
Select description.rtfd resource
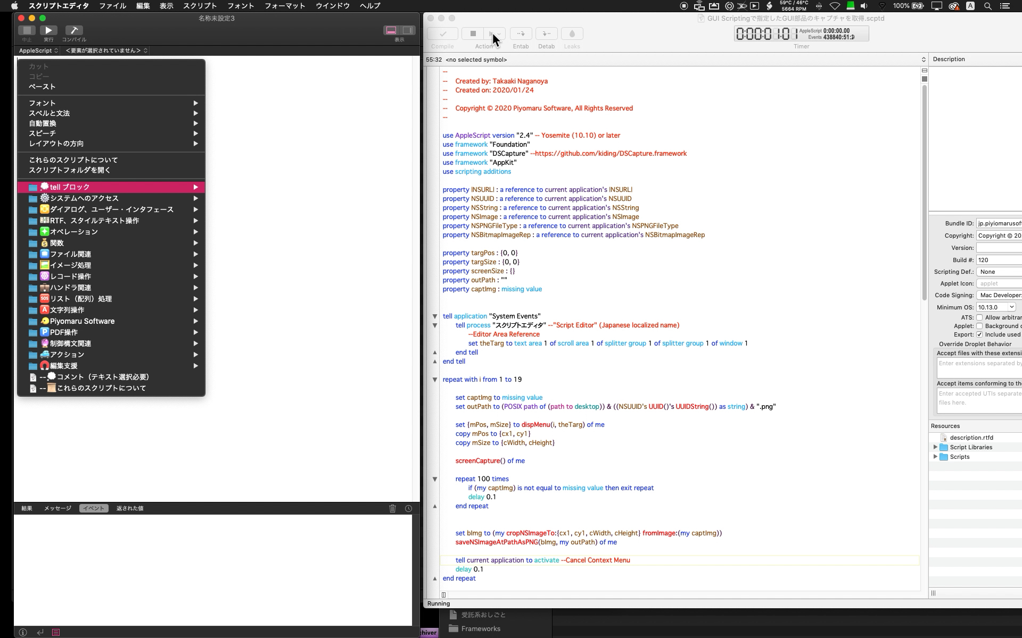[971, 438]
